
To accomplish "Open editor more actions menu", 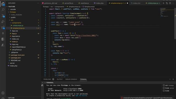I will pos(173,3).
